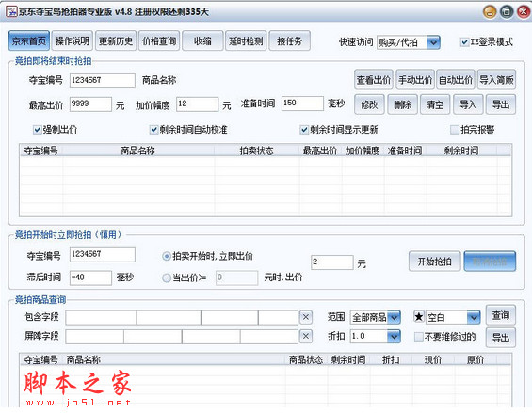Click 拍卖状态 column header
Viewport: 532px width, 413px height.
click(257, 151)
